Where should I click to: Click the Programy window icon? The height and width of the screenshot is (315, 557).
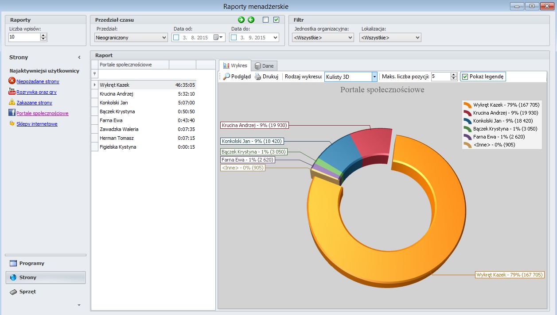(13, 263)
